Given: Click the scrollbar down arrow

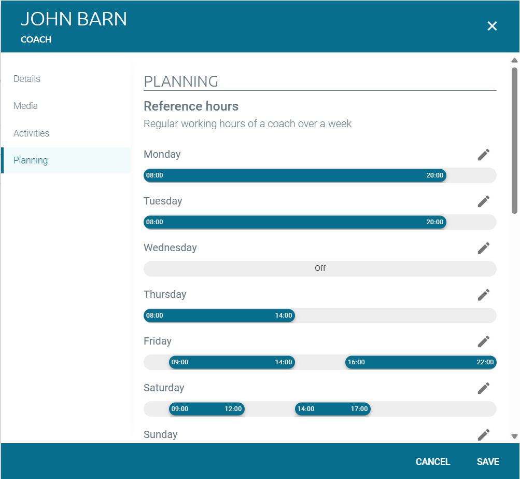Looking at the screenshot, I should pyautogui.click(x=514, y=436).
